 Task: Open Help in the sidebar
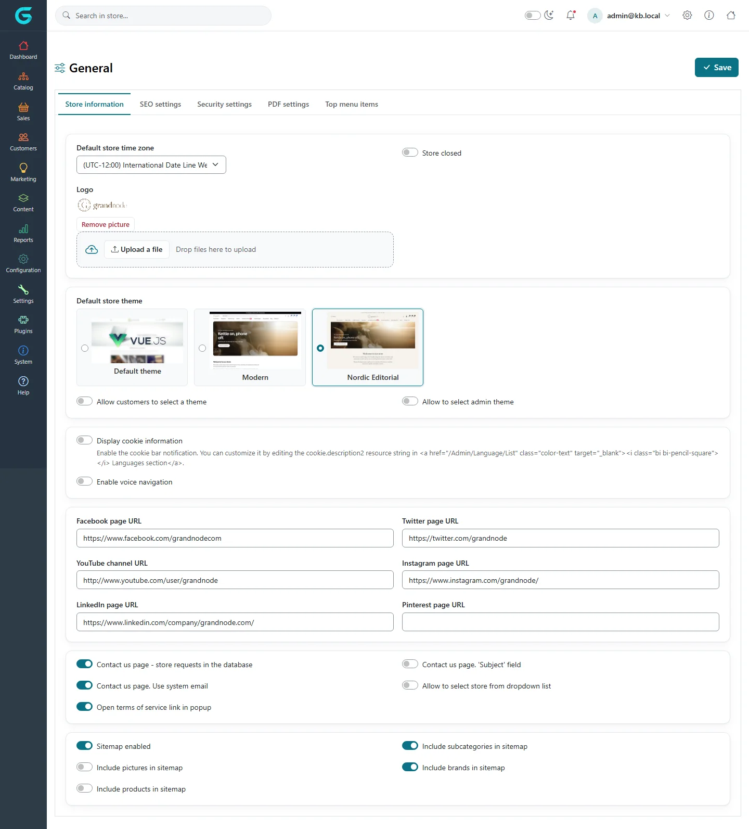tap(23, 386)
